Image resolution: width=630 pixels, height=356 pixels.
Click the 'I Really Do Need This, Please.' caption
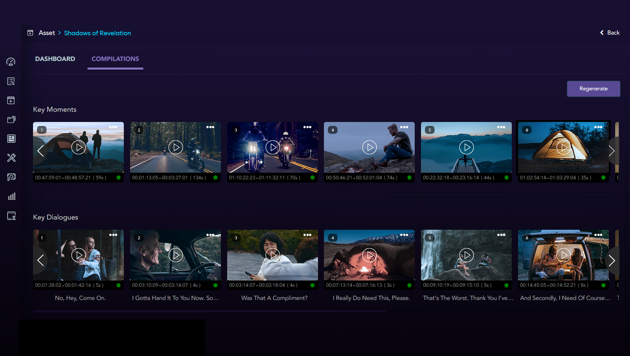coord(371,298)
